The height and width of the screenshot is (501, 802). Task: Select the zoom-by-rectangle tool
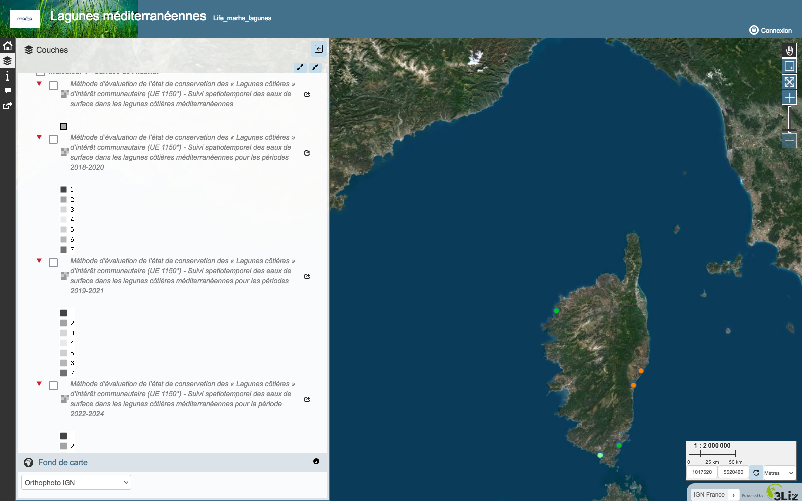point(788,65)
